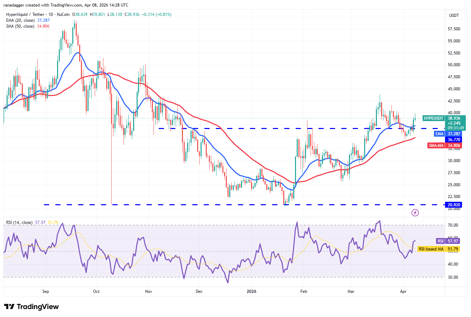Click the lightning bolt quick-trade icon
Image resolution: width=471 pixels, height=317 pixels.
[415, 212]
